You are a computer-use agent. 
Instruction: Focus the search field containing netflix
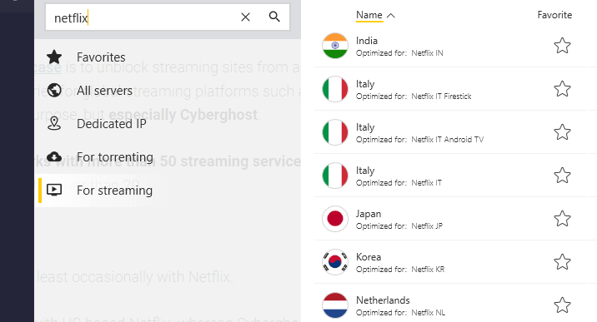pos(168,17)
